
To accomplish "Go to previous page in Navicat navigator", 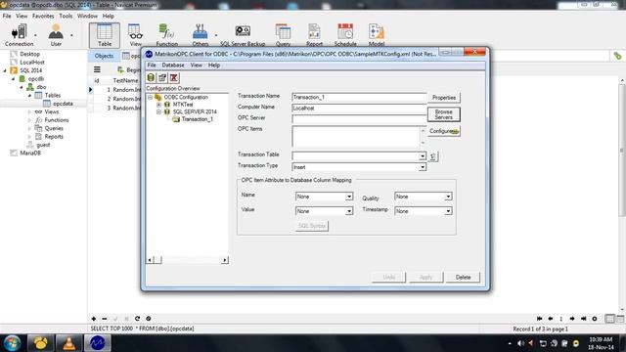I will point(551,319).
